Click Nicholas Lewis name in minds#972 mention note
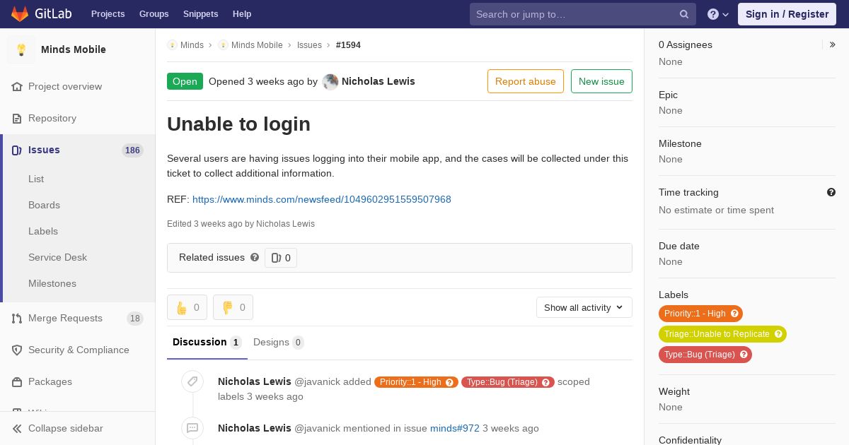Viewport: 849px width, 445px height. point(255,429)
